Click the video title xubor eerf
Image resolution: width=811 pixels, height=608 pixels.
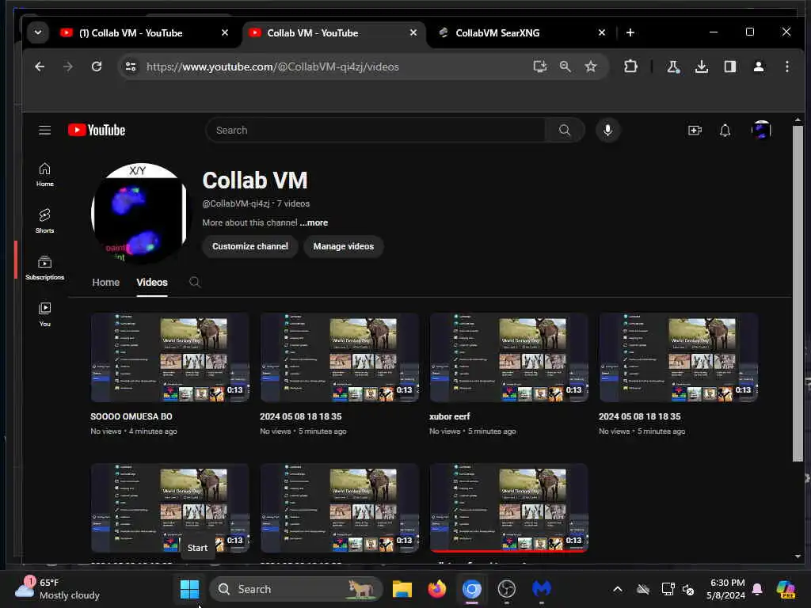[x=450, y=416]
